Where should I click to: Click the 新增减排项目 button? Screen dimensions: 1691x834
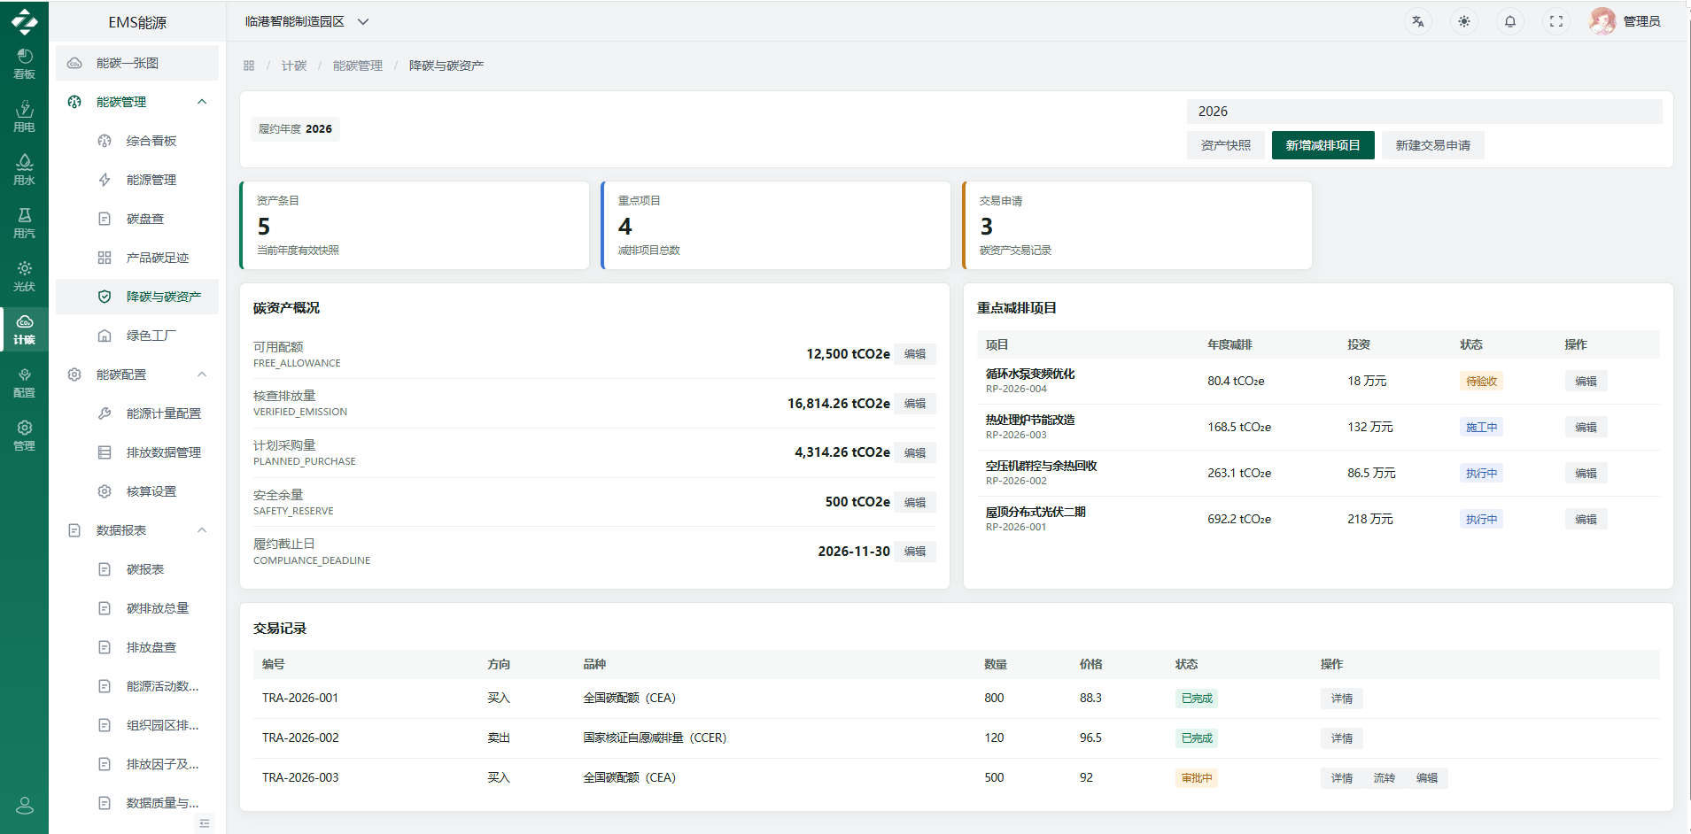[x=1323, y=145]
